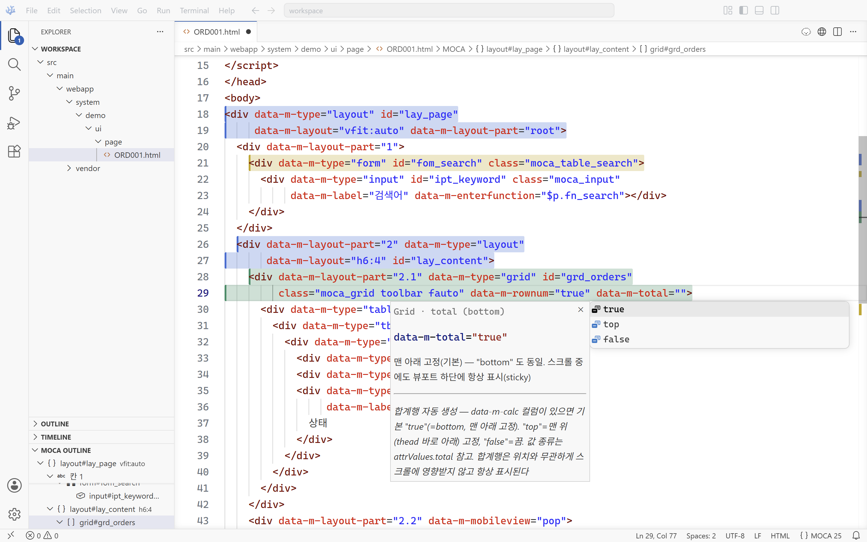Close the suggestion details panel
This screenshot has height=542, width=867.
point(581,310)
